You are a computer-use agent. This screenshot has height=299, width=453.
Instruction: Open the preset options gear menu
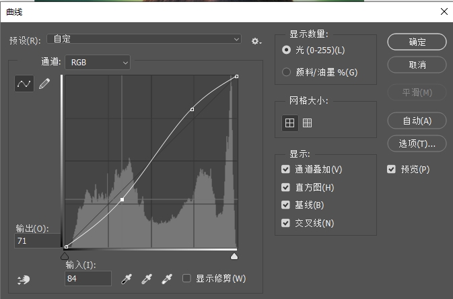[256, 41]
